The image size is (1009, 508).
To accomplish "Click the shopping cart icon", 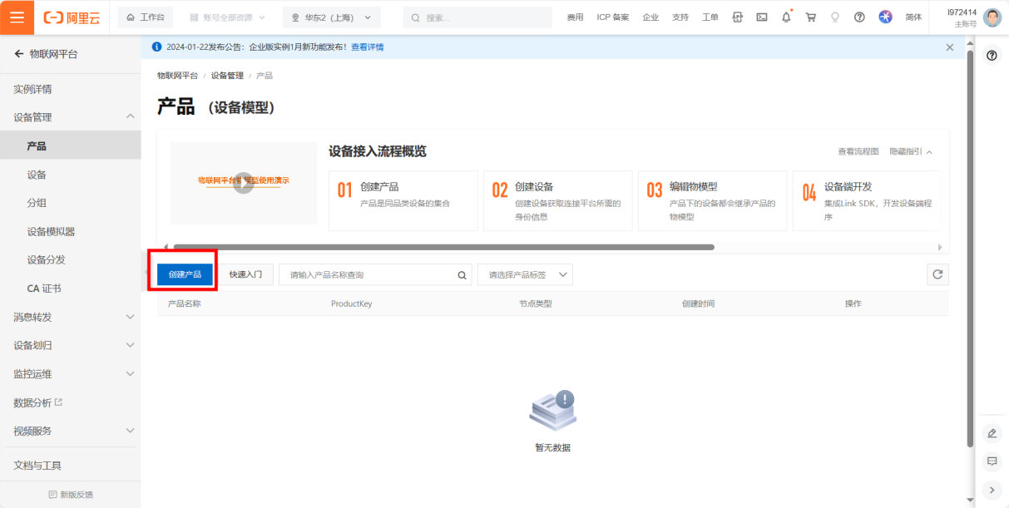I will tap(810, 17).
